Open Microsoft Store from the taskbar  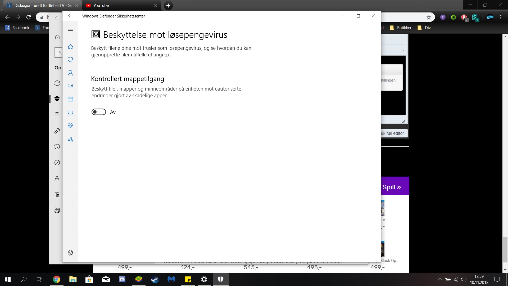point(89,279)
